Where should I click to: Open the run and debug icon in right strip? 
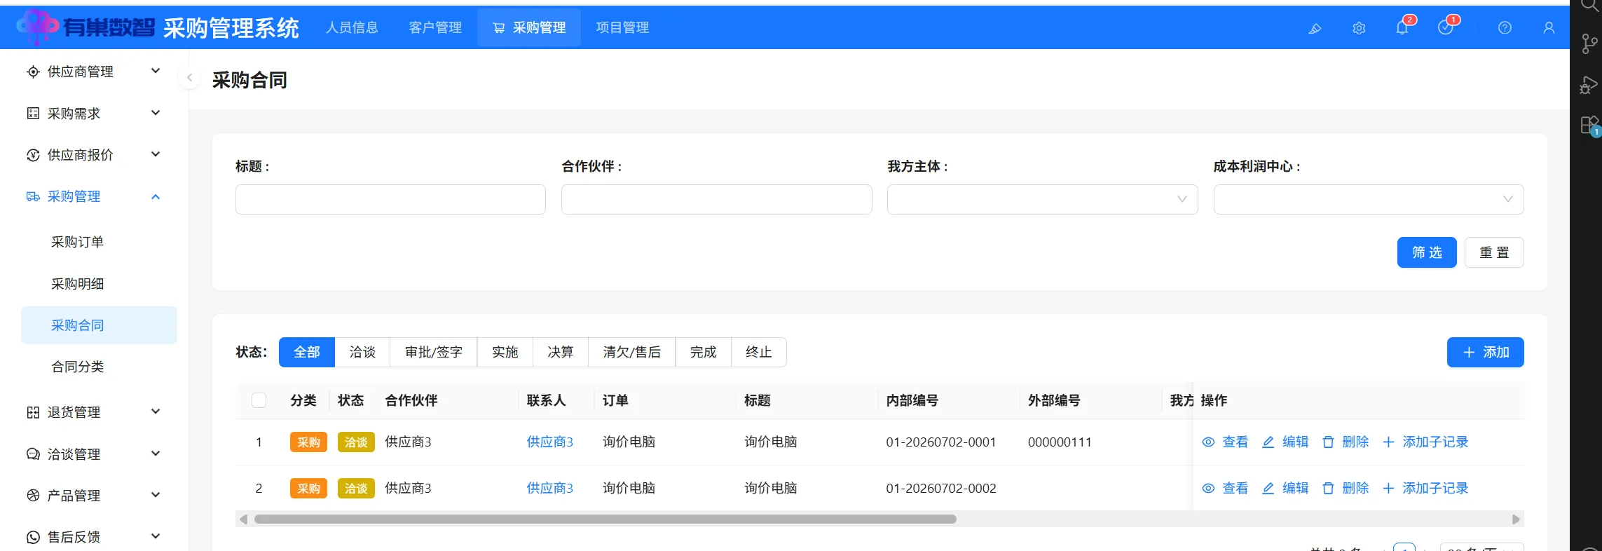[1589, 85]
